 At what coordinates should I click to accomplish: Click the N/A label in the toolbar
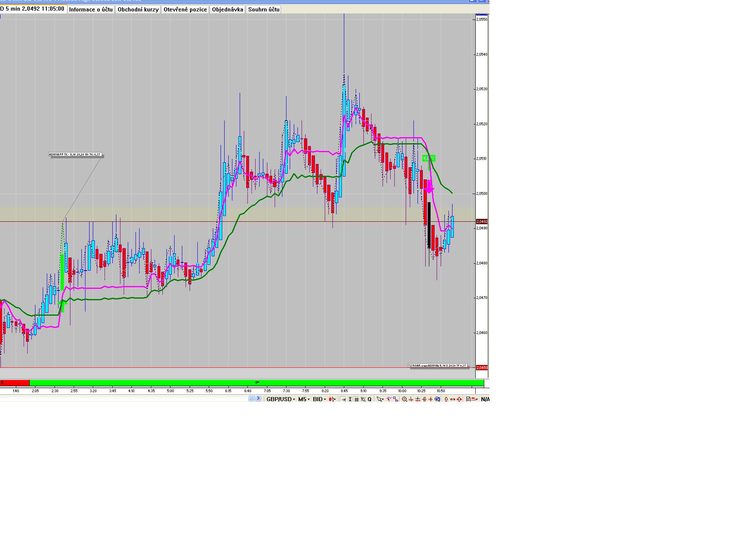pos(485,399)
